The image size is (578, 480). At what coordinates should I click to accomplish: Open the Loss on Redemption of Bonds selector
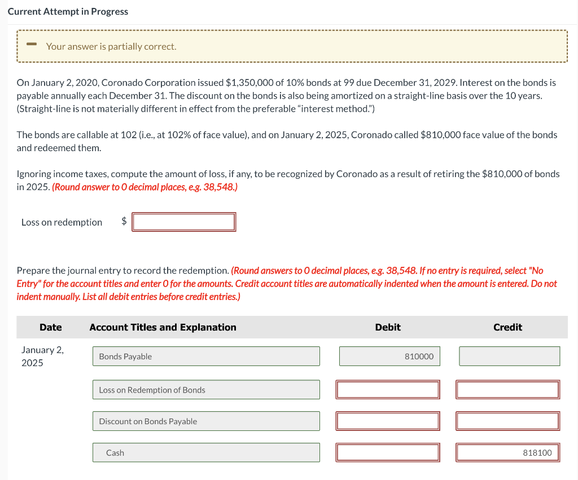point(206,389)
